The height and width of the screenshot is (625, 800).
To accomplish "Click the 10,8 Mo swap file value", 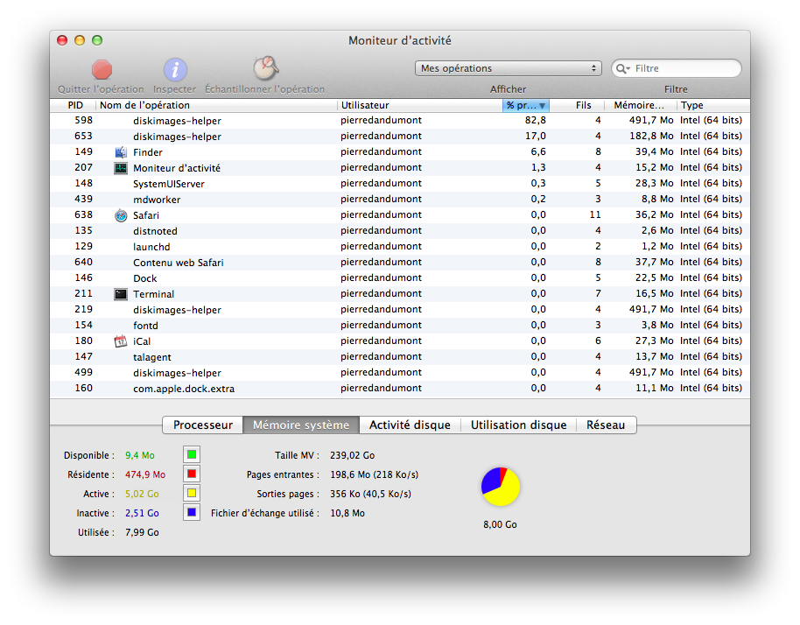I will tap(347, 513).
